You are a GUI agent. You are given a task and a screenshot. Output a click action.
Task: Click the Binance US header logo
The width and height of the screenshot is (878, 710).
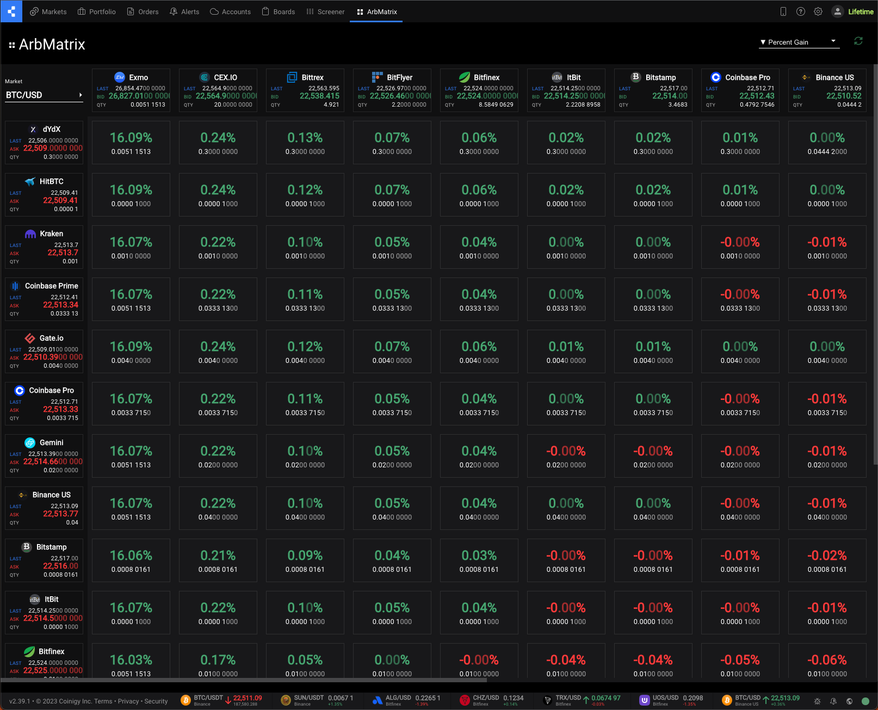(x=806, y=77)
